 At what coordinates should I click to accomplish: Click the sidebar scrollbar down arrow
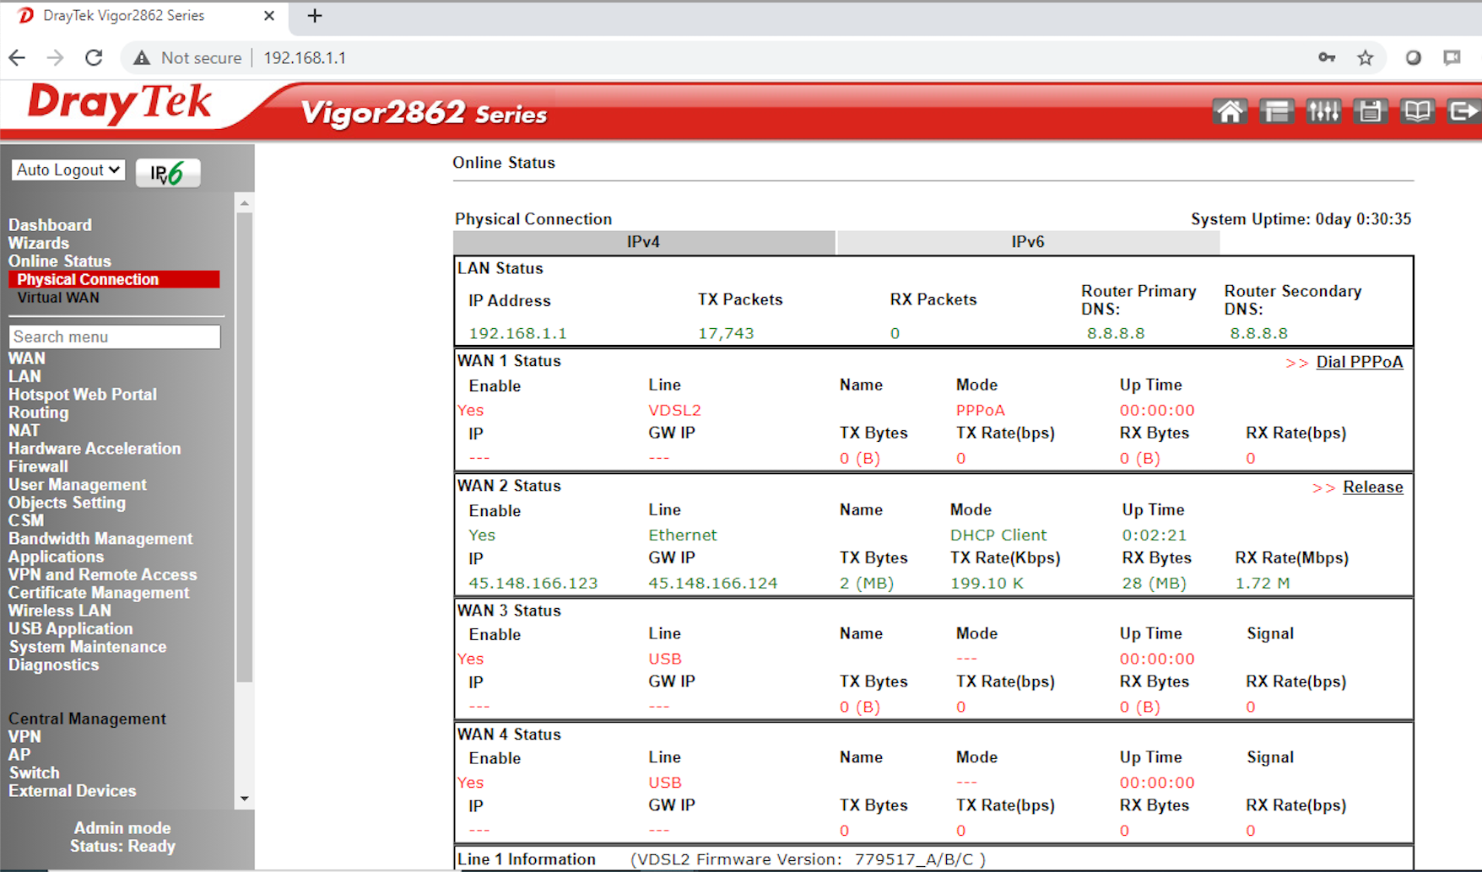(x=245, y=799)
